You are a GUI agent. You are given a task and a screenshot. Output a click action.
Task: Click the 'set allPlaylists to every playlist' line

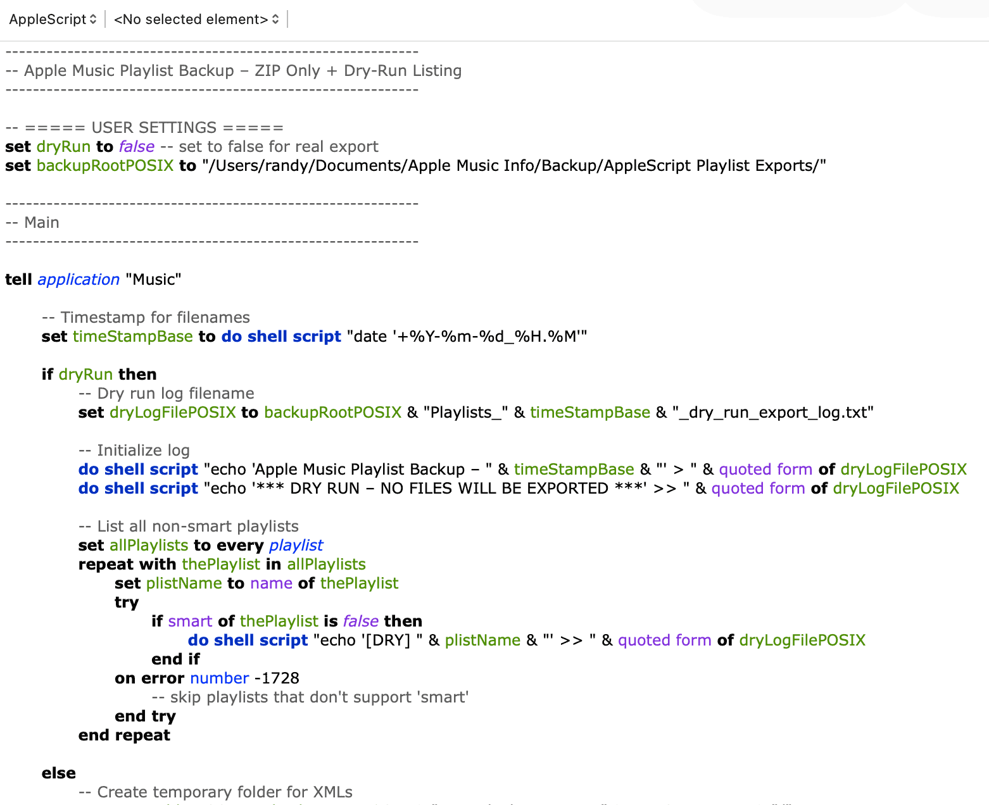[201, 545]
